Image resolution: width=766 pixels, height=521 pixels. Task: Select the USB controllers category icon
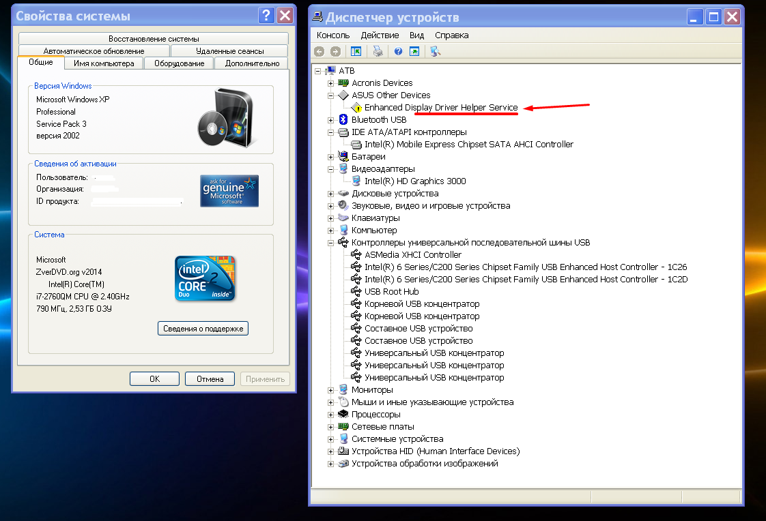pyautogui.click(x=343, y=243)
